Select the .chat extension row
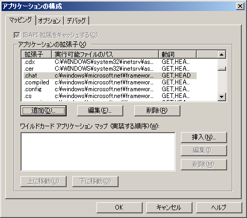Image resolution: width=247 pixels, height=218 pixels. click(110, 75)
